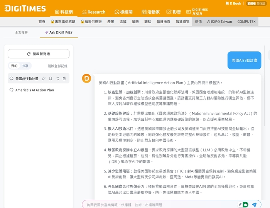
Task: Open the 活動家 section
Action: point(151,12)
